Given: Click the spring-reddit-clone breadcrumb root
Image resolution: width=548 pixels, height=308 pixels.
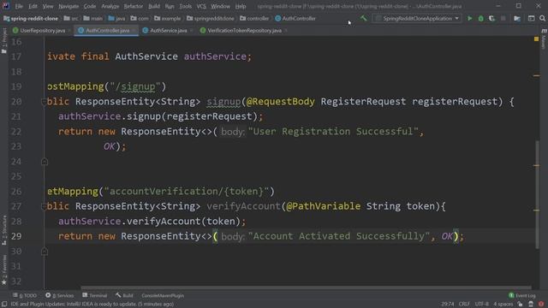Looking at the screenshot, I should pos(31,18).
